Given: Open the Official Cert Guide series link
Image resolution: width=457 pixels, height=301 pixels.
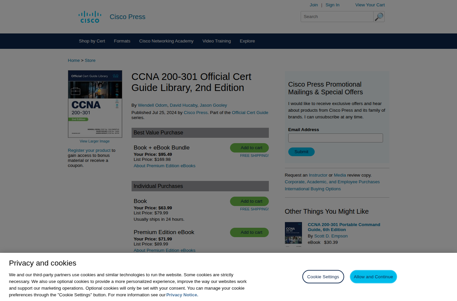Looking at the screenshot, I should click(250, 113).
